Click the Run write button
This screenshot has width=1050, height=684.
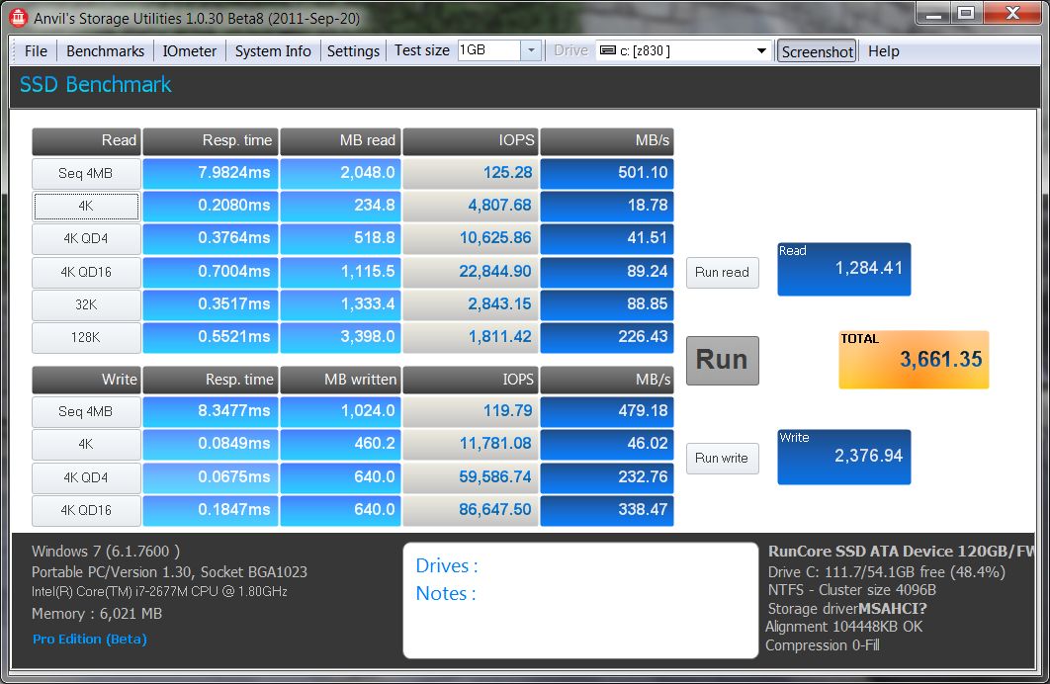(x=722, y=458)
